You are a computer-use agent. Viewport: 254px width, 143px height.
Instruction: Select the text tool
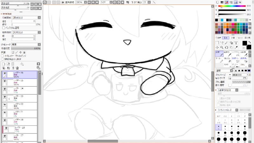pos(236,42)
